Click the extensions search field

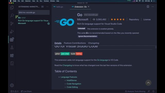coord(34,12)
